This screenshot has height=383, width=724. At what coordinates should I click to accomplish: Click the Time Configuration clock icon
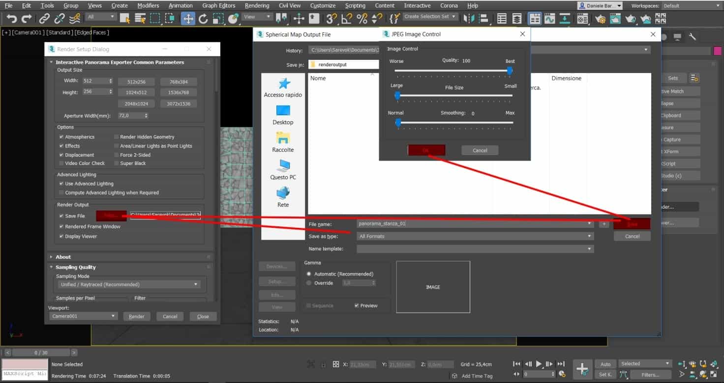[x=562, y=374]
